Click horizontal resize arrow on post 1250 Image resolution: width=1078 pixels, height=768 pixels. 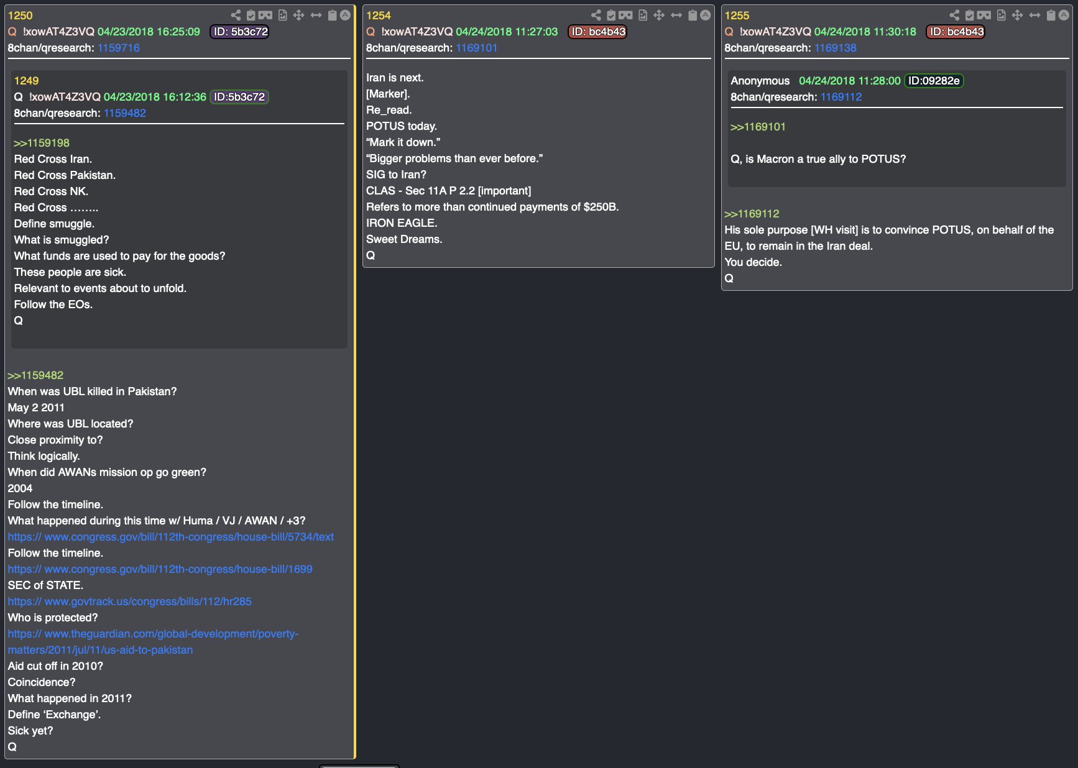tap(316, 16)
